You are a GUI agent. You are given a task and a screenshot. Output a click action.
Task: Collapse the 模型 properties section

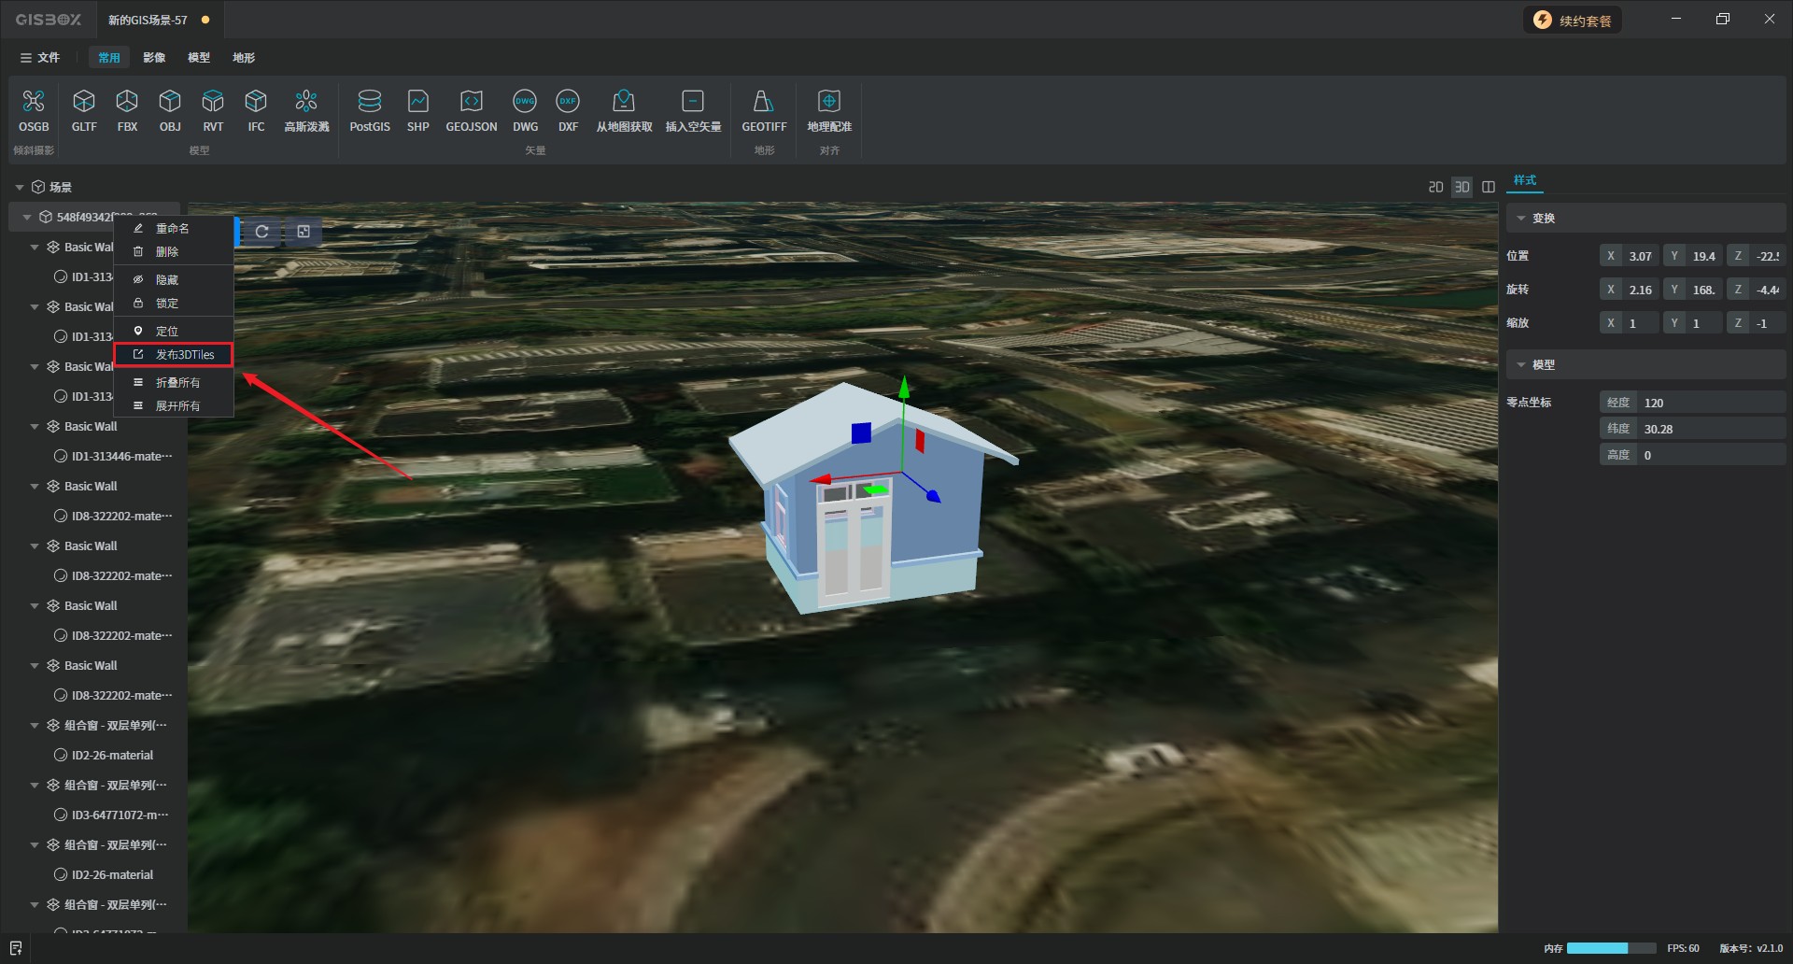tap(1521, 365)
